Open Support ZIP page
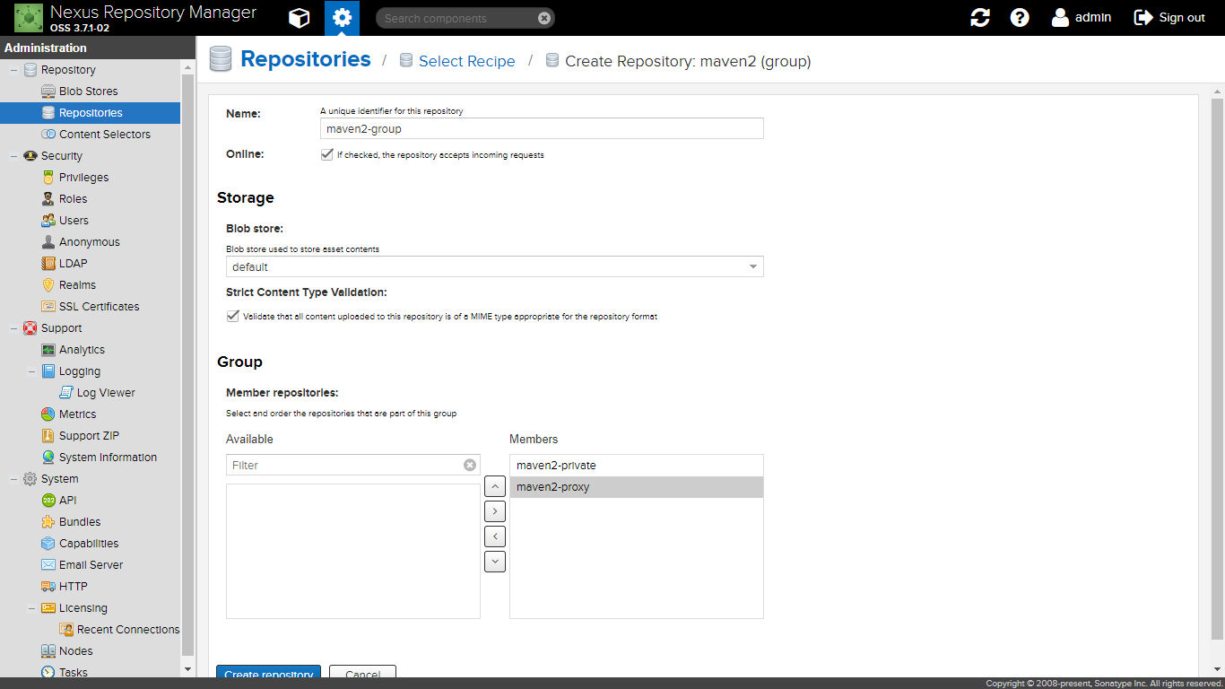Viewport: 1225px width, 689px height. pyautogui.click(x=89, y=436)
